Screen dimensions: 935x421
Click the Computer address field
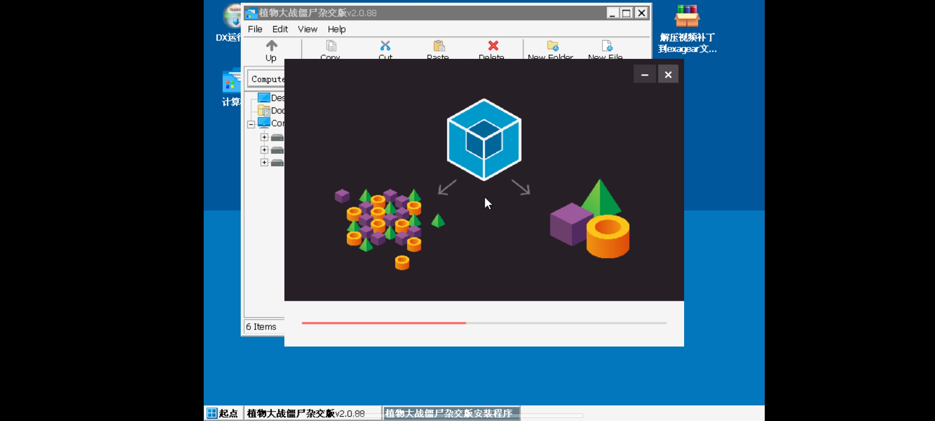[x=266, y=79]
